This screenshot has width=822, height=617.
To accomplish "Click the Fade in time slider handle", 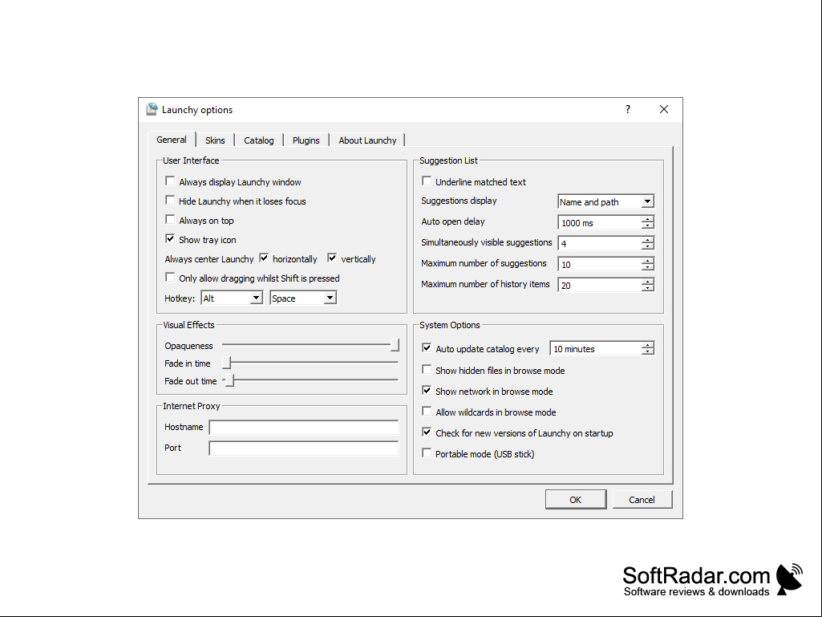I will (226, 363).
